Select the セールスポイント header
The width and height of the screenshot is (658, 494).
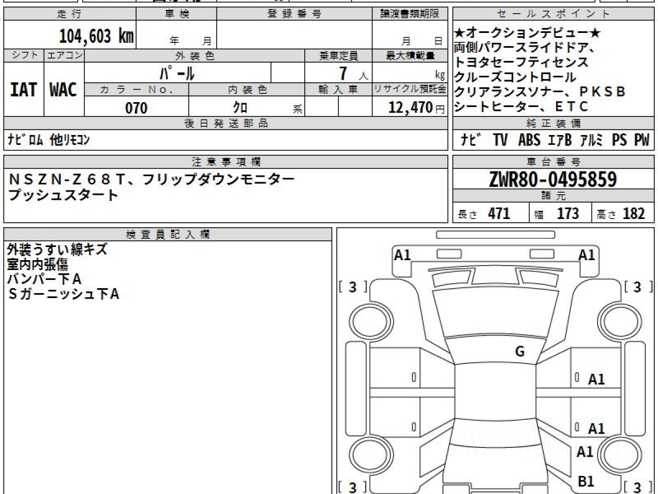pos(554,14)
